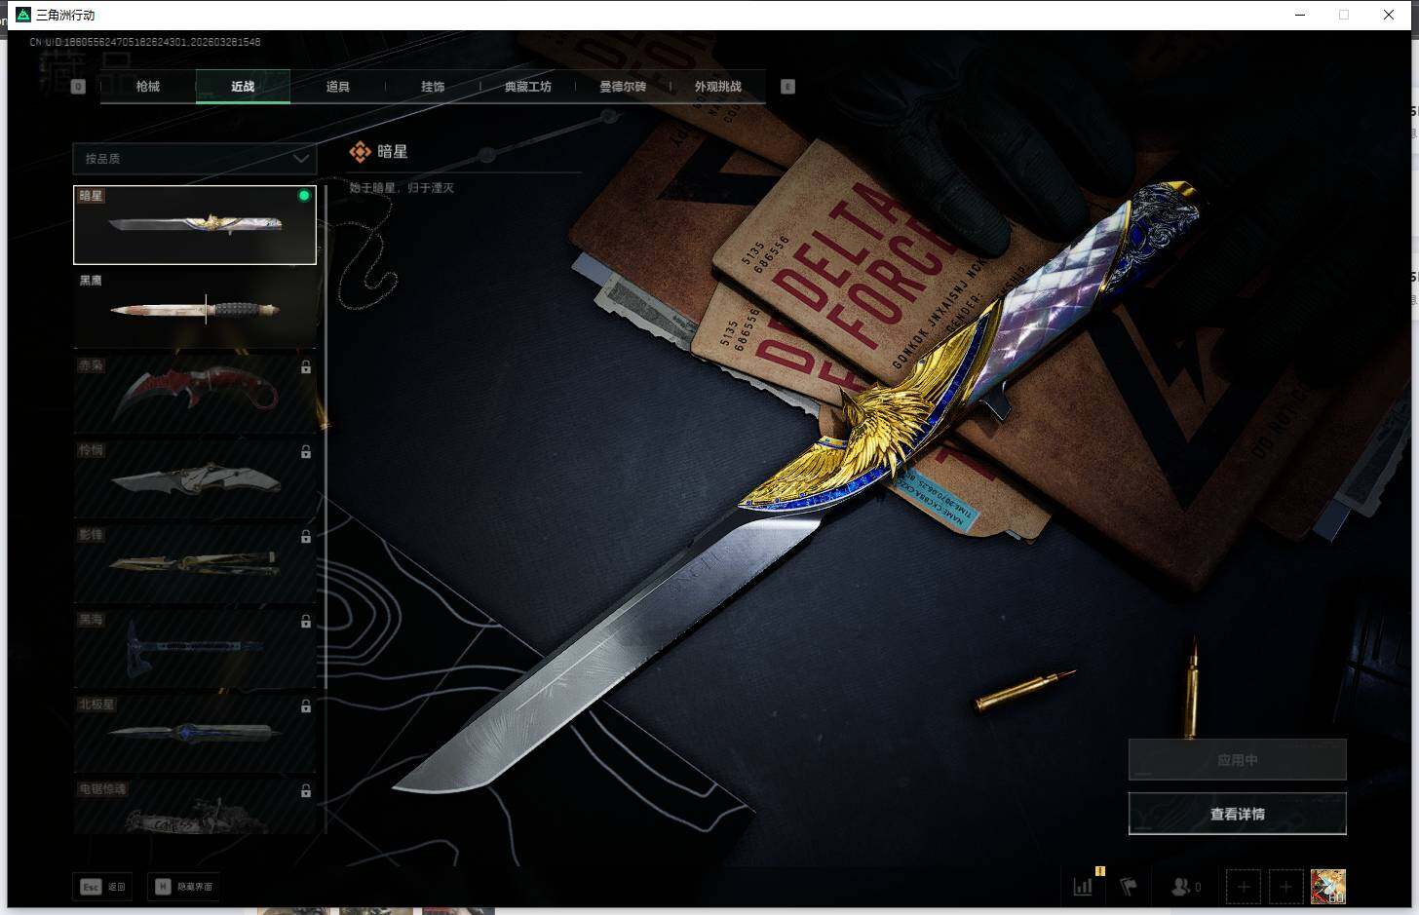The image size is (1419, 915).
Task: Click the E next-tab key icon
Action: [787, 87]
